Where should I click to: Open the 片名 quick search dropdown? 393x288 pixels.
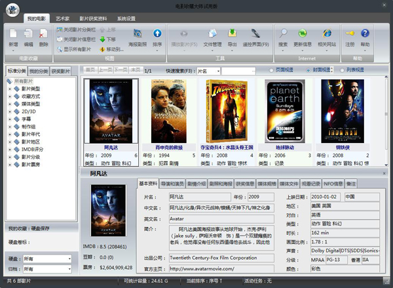[218, 72]
